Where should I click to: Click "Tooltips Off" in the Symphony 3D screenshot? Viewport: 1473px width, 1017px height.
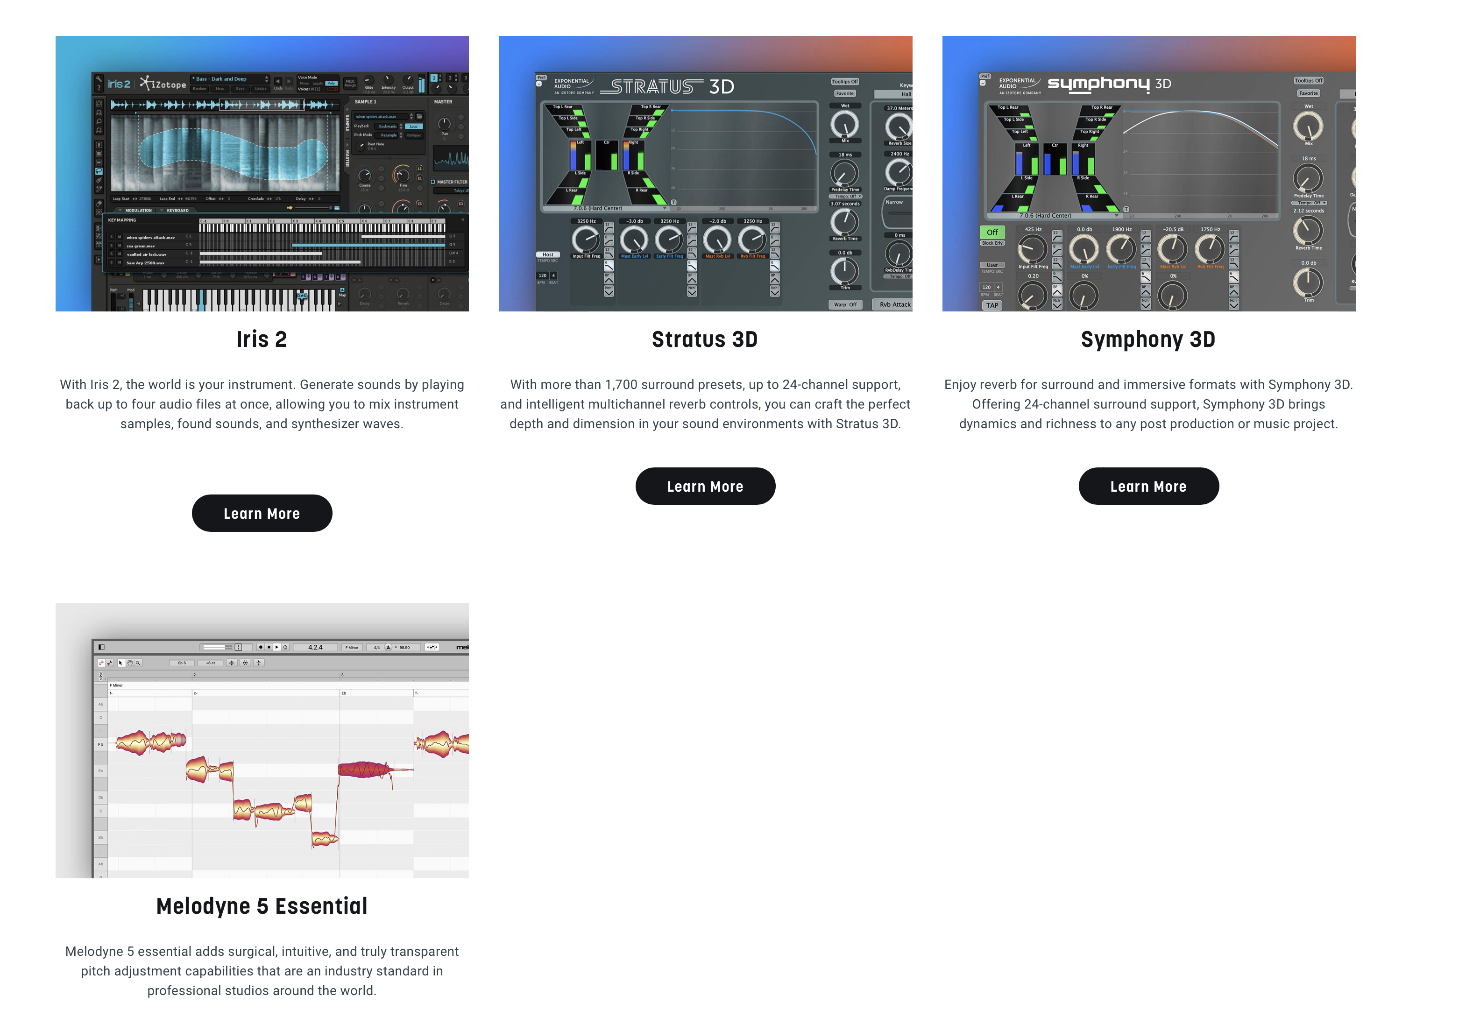click(1309, 81)
